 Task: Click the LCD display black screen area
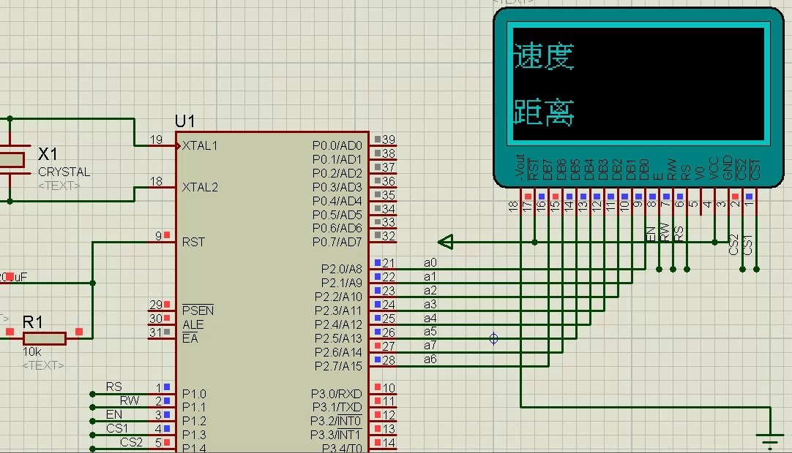point(637,84)
